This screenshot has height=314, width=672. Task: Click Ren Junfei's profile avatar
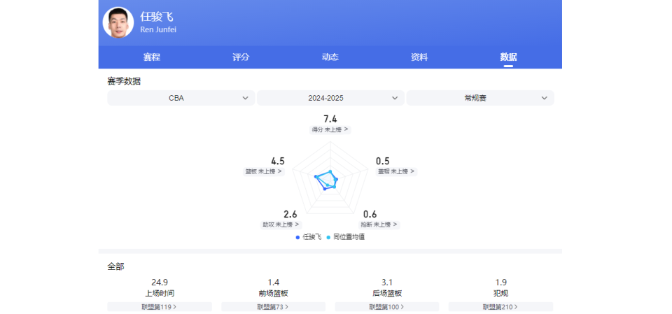click(118, 22)
